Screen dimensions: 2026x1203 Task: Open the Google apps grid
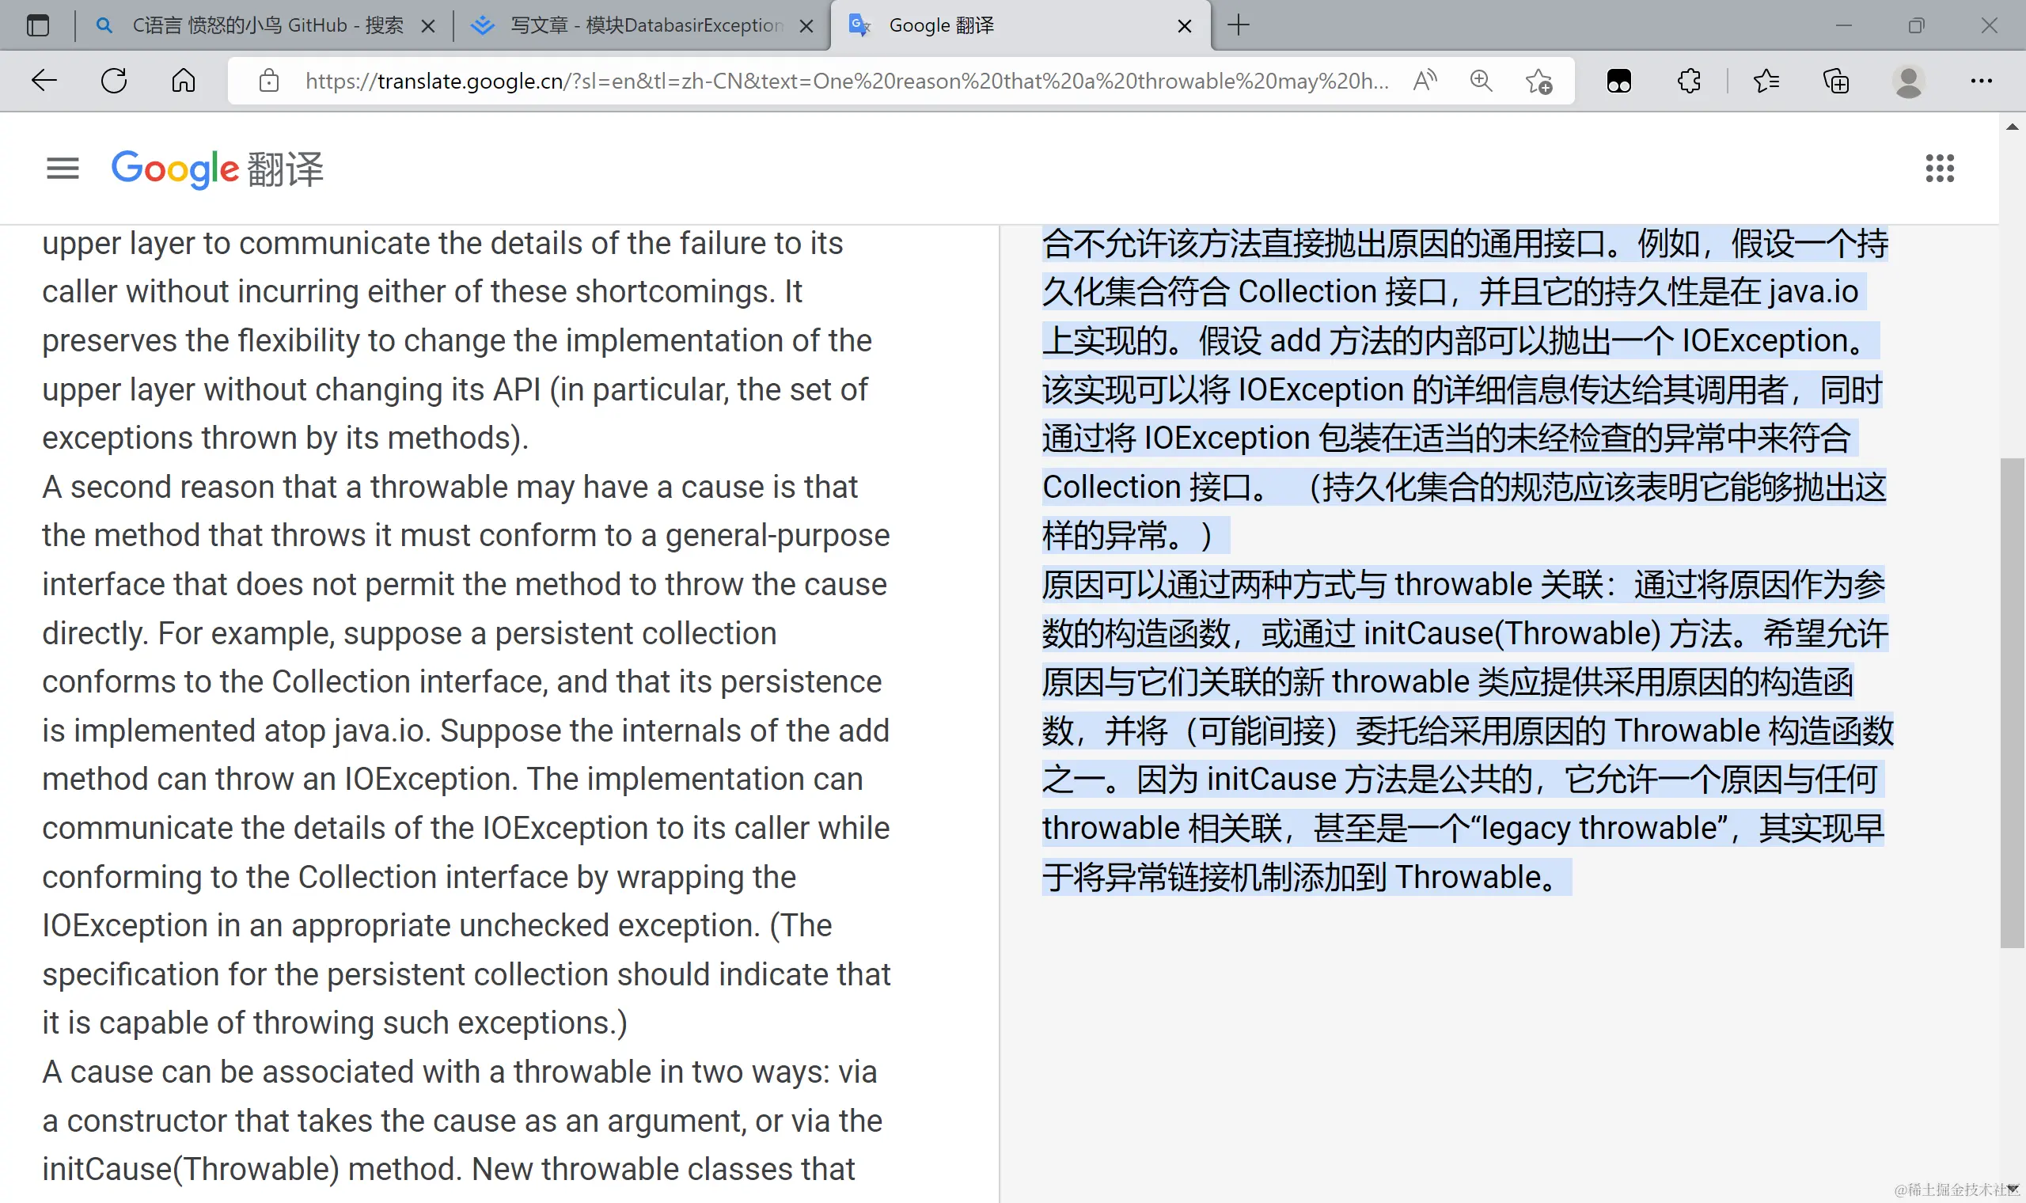pos(1939,169)
